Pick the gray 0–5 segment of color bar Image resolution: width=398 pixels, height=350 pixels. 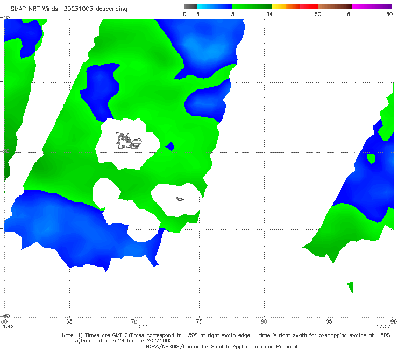[x=190, y=6]
